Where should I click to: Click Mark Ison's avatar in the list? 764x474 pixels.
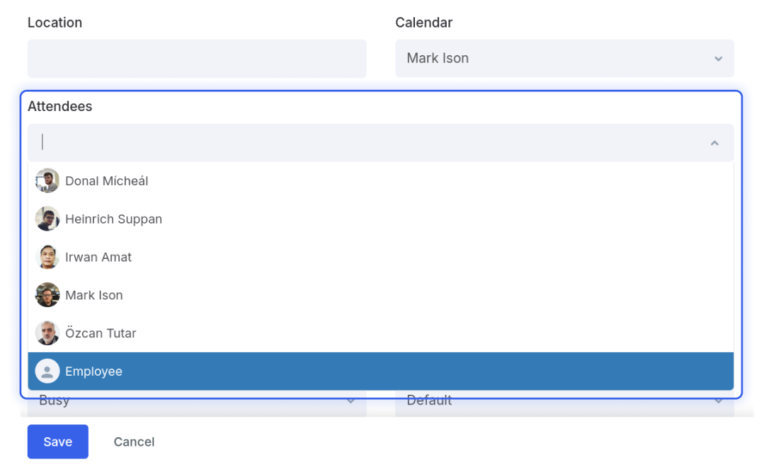[47, 295]
